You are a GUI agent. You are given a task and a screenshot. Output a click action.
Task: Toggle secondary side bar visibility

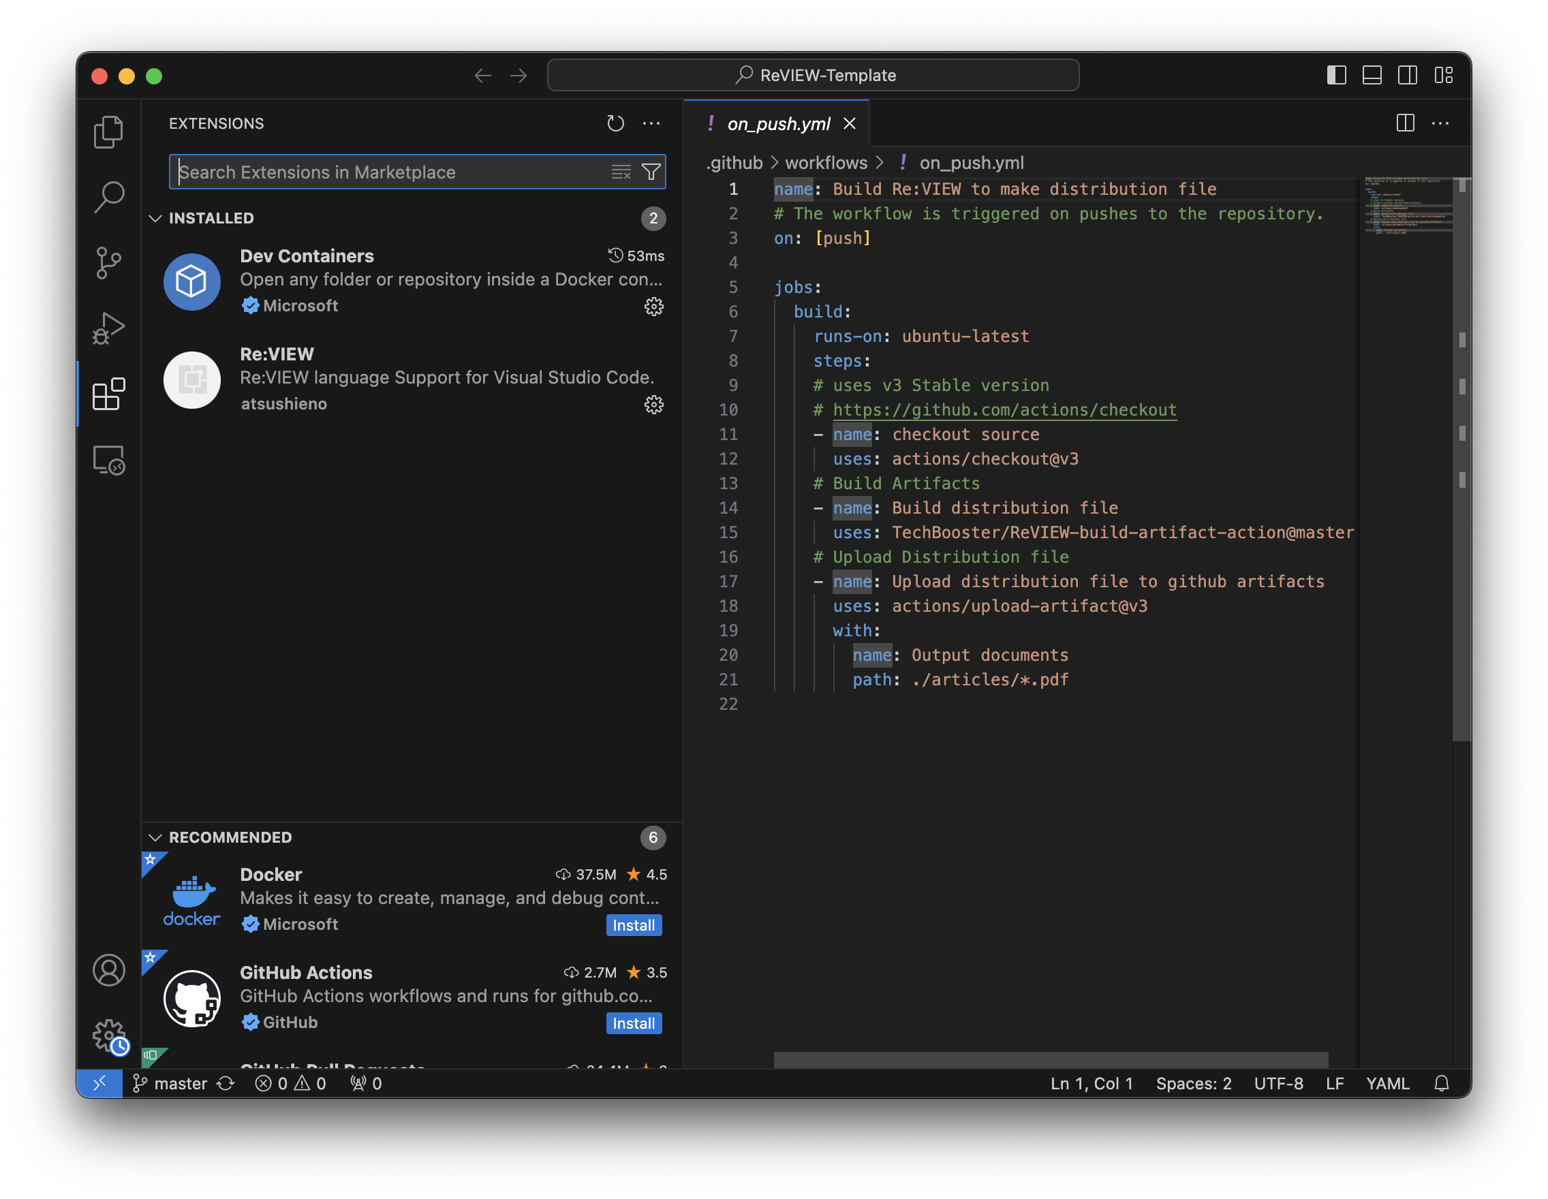pos(1407,75)
